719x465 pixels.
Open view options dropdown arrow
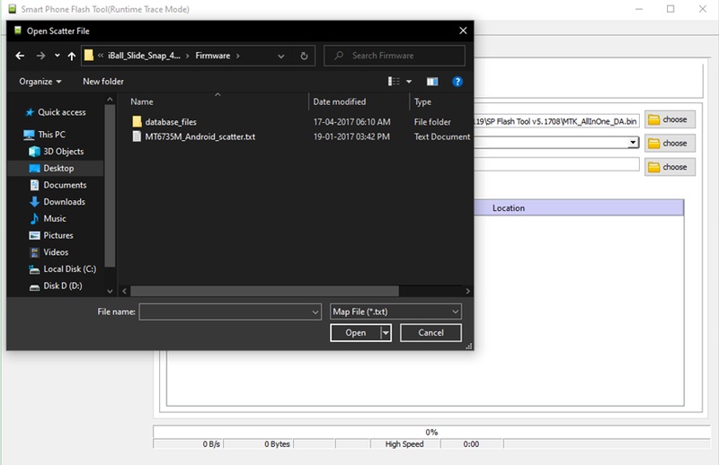(409, 82)
